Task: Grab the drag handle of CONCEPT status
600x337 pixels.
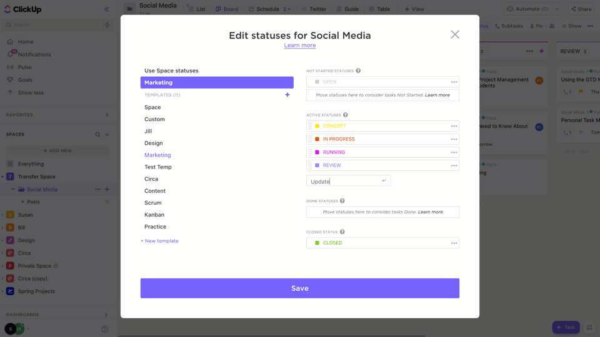Action: (x=310, y=126)
